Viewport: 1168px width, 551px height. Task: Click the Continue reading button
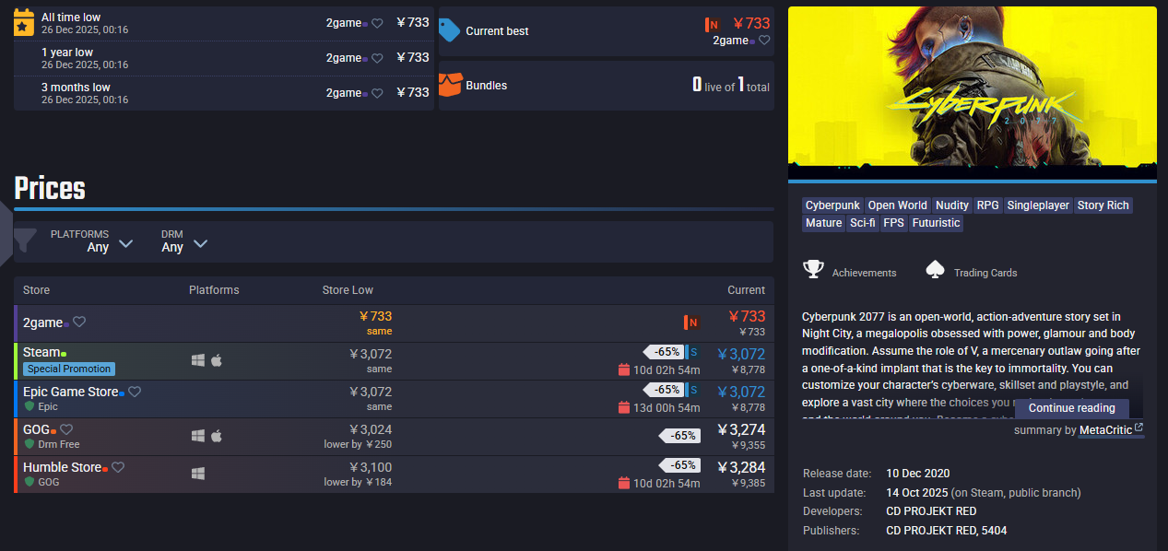point(1071,408)
